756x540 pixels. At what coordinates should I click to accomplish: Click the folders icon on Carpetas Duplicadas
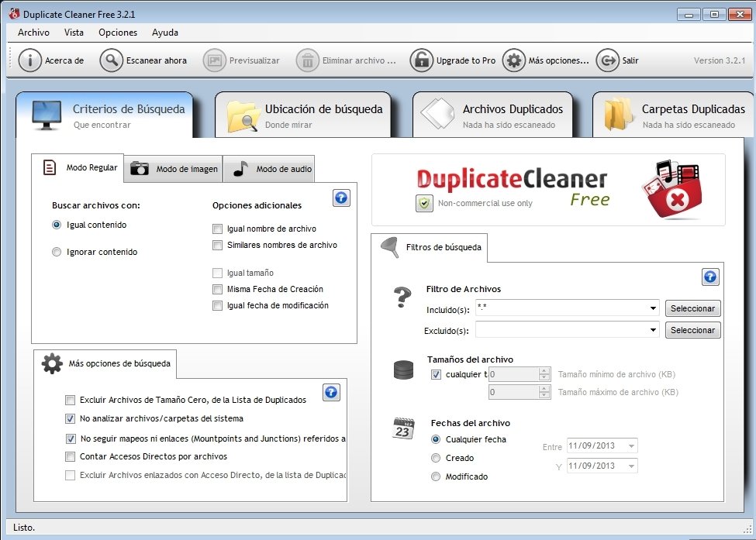click(619, 114)
